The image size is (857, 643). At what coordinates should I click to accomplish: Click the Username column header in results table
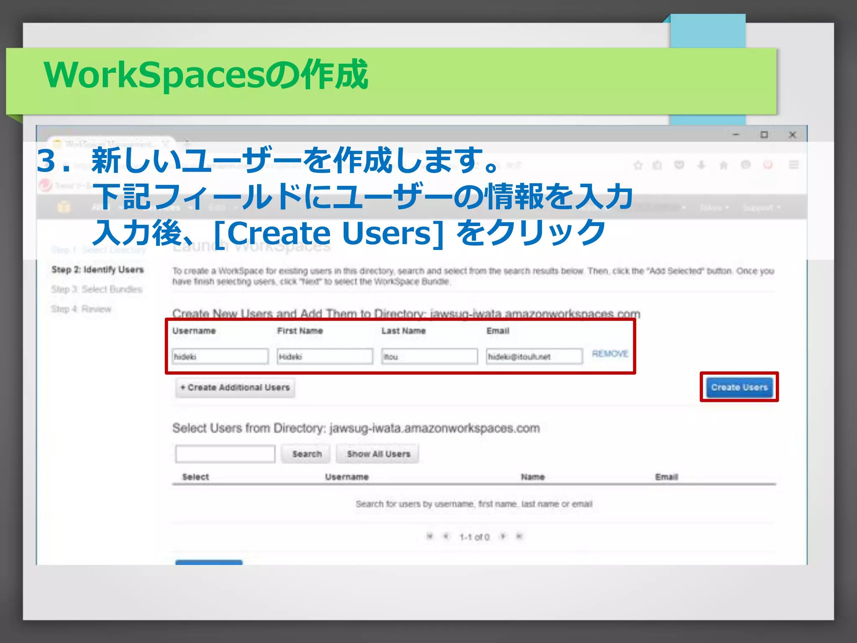[347, 477]
